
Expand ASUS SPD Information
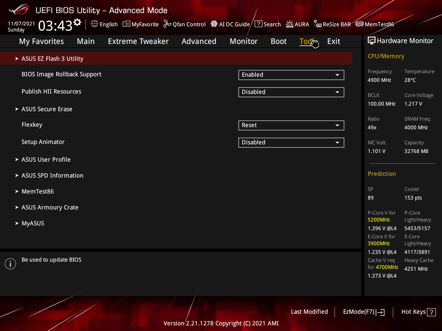tap(52, 176)
